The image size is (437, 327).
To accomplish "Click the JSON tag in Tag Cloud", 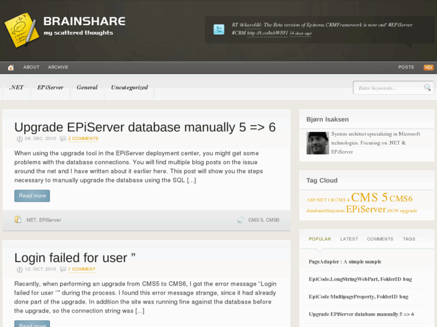I will click(x=393, y=211).
